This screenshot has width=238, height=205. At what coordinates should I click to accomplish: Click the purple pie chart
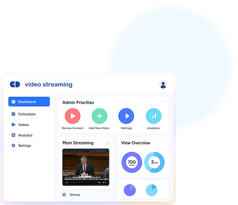[129, 190]
